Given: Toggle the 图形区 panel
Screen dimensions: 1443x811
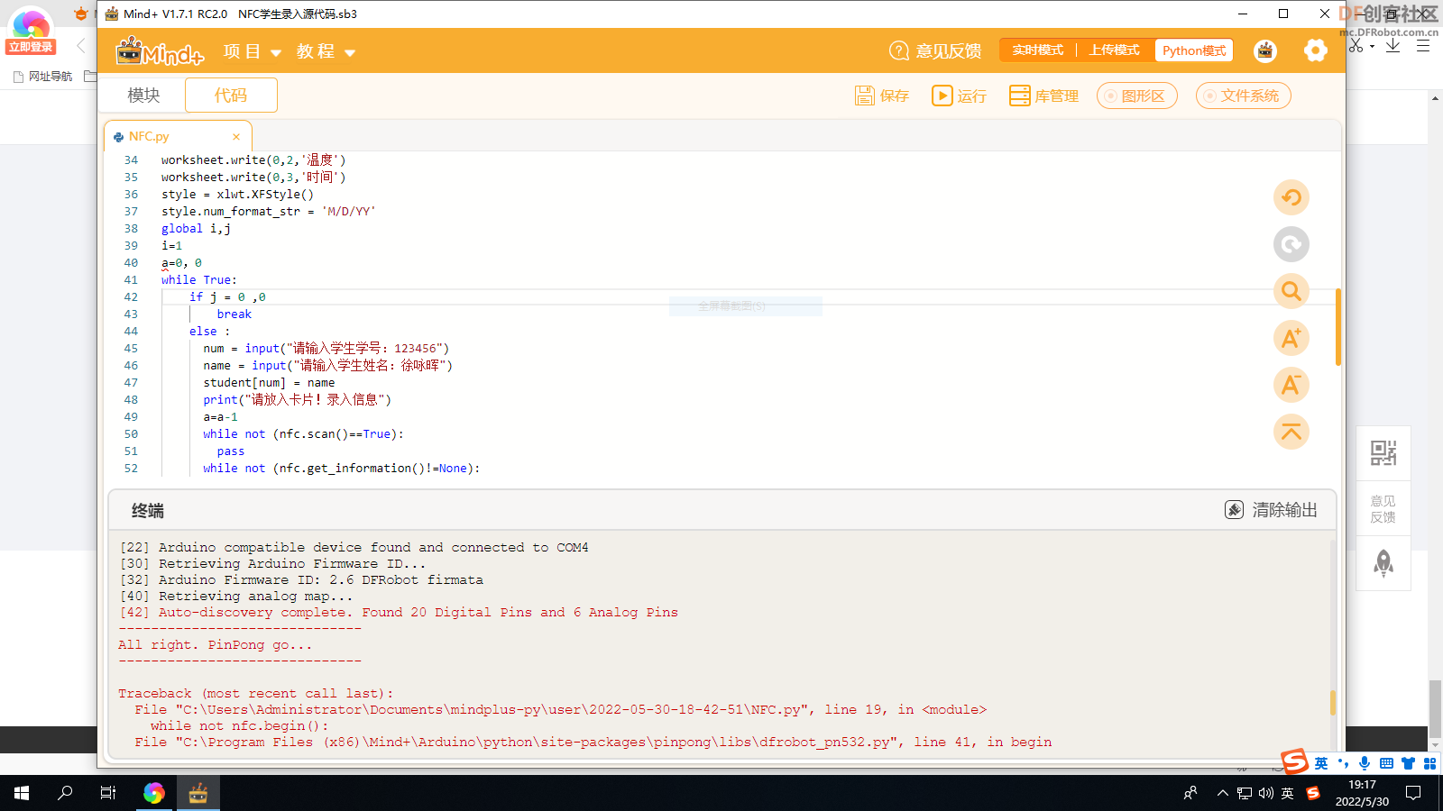Looking at the screenshot, I should click(1137, 96).
